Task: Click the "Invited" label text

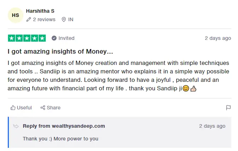Action: click(66, 38)
